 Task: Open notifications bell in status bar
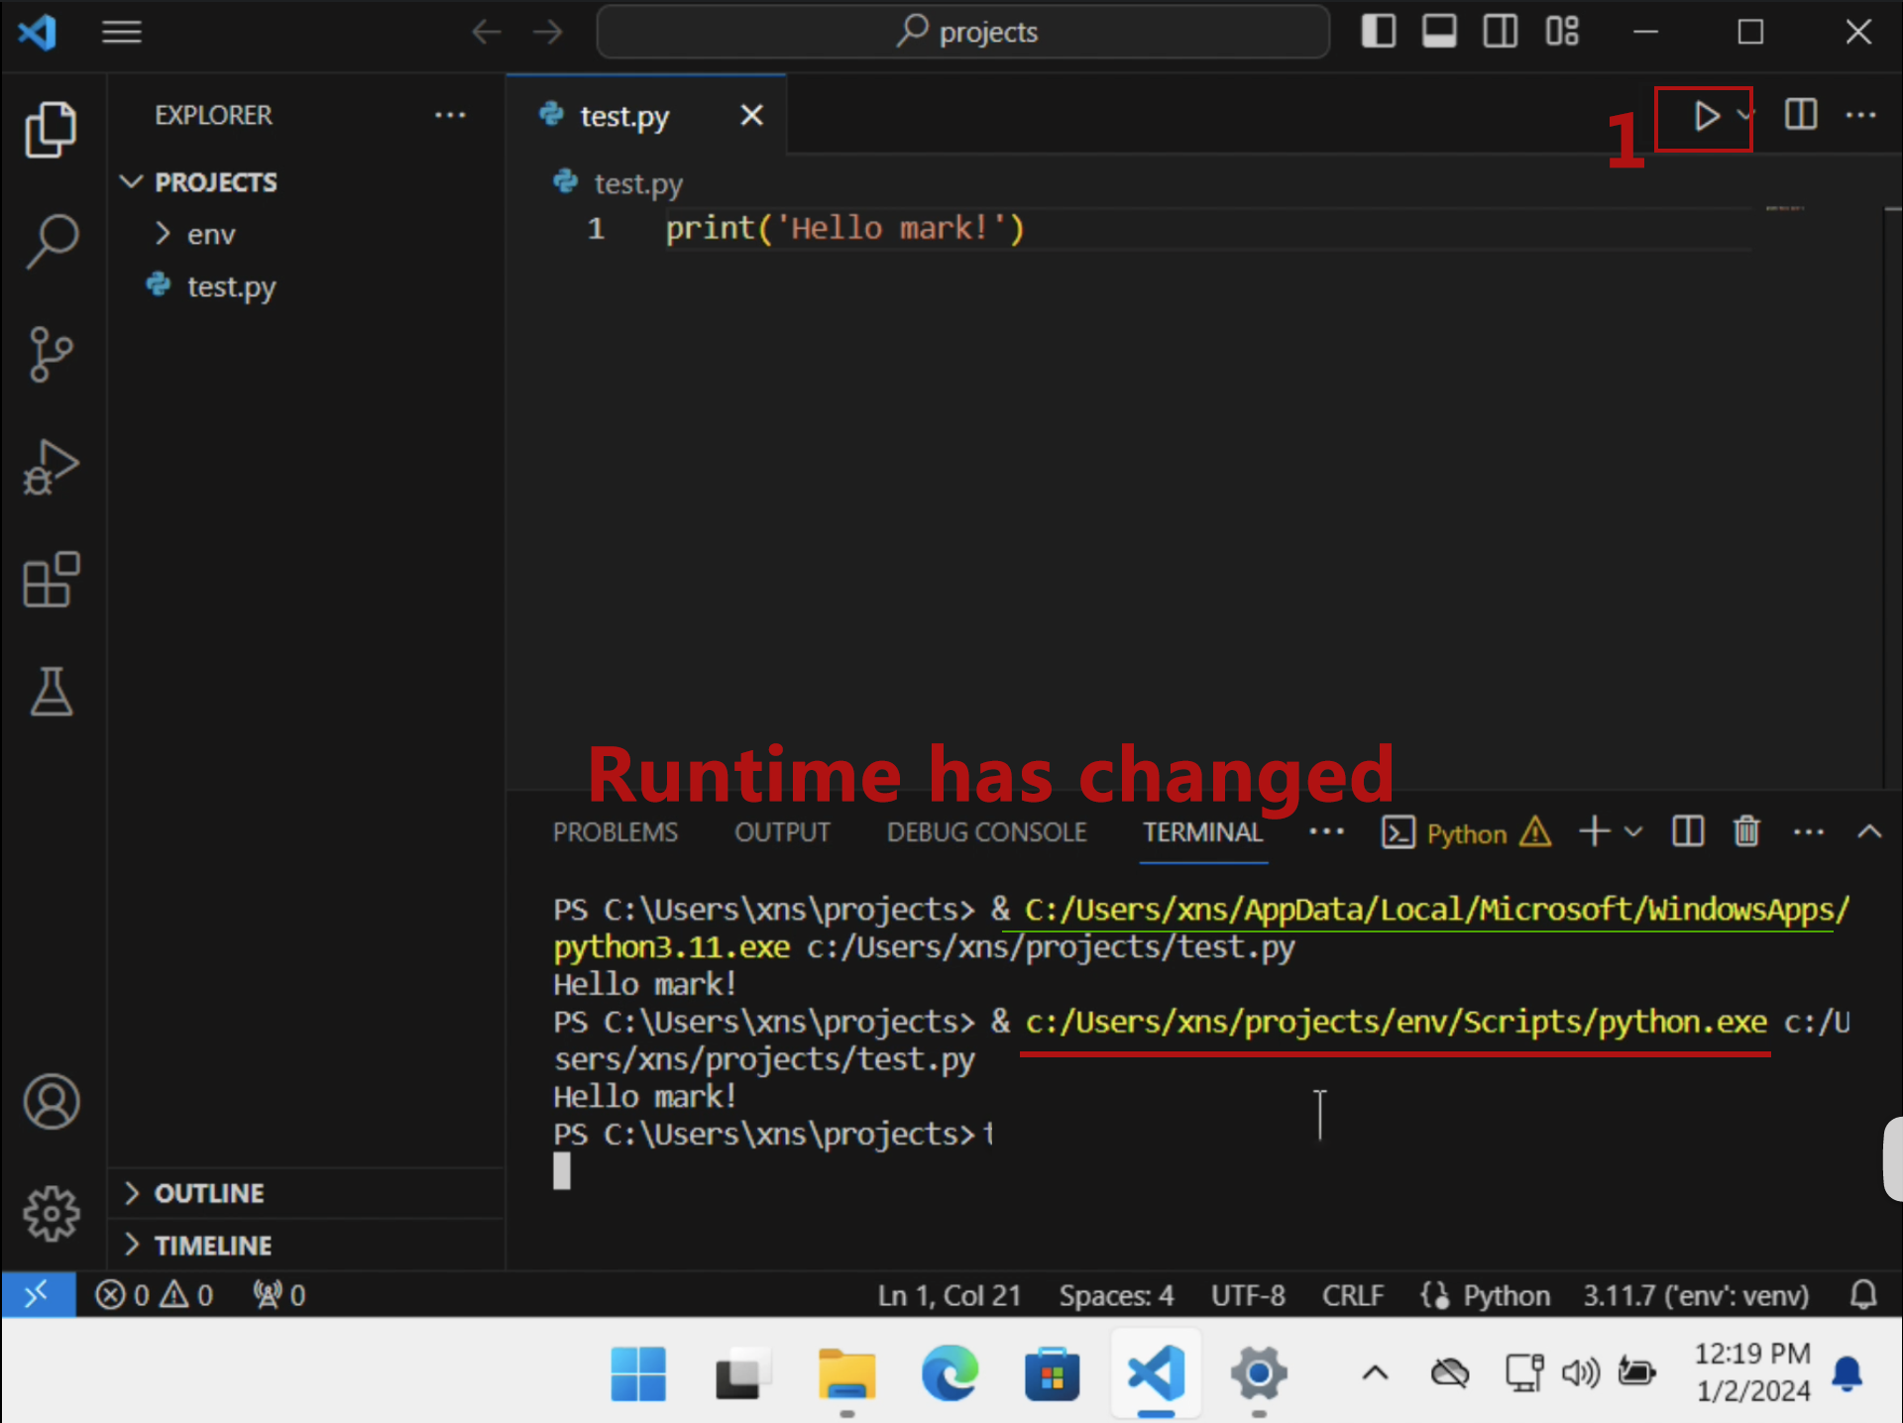(x=1863, y=1294)
